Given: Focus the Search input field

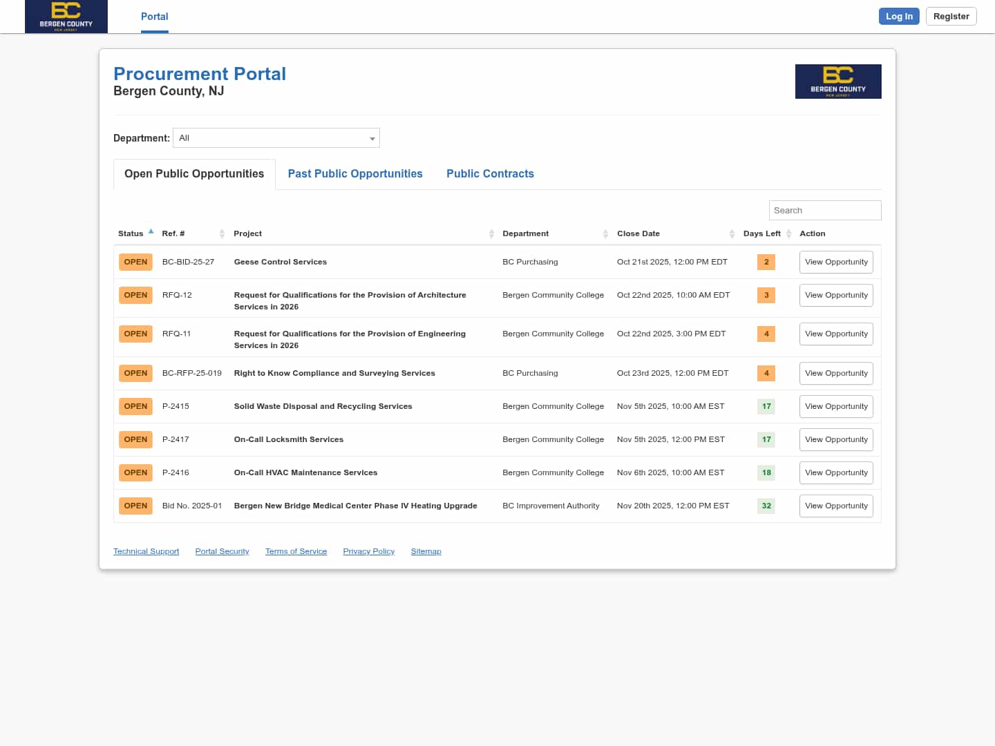Looking at the screenshot, I should (x=824, y=211).
